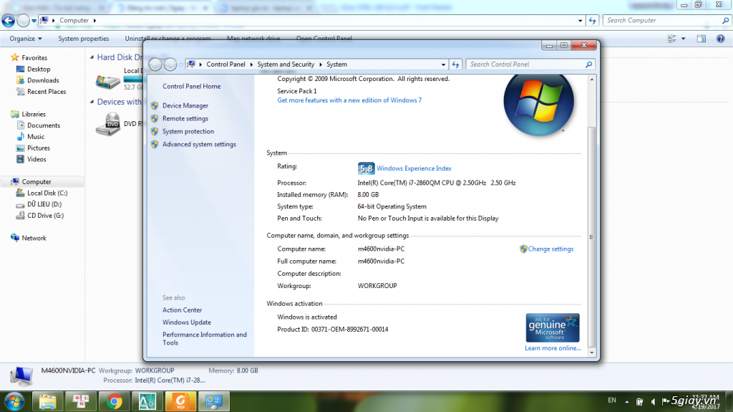Screen dimensions: 733x412
Task: Open Organize menu in Explorer window
Action: 26,39
